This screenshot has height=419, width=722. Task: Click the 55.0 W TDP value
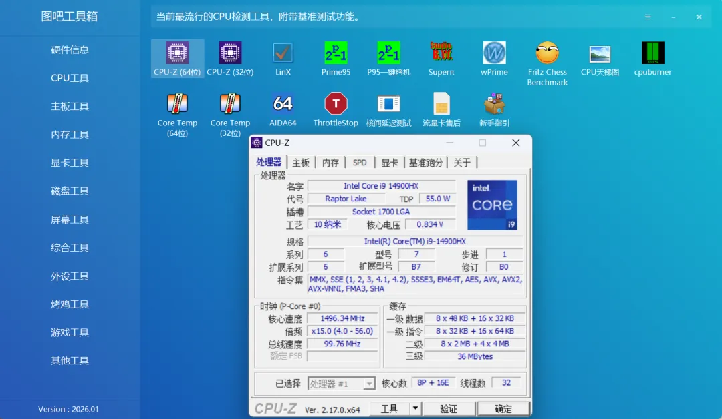tap(437, 199)
